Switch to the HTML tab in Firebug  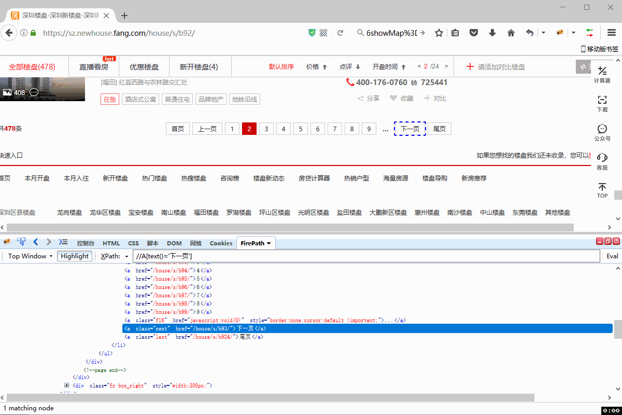tap(111, 243)
